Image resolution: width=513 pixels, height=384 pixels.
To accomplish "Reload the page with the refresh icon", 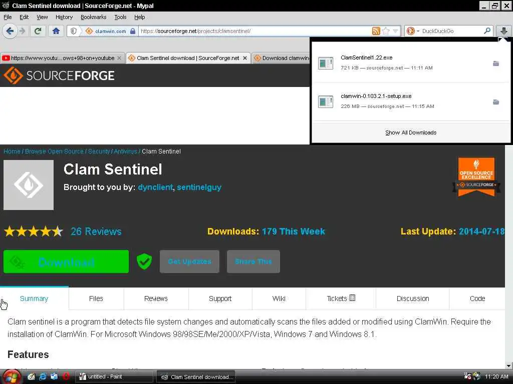I will click(38, 31).
